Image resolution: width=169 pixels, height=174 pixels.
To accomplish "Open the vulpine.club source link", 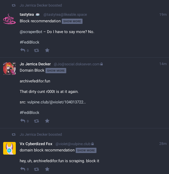I will [x=57, y=102].
